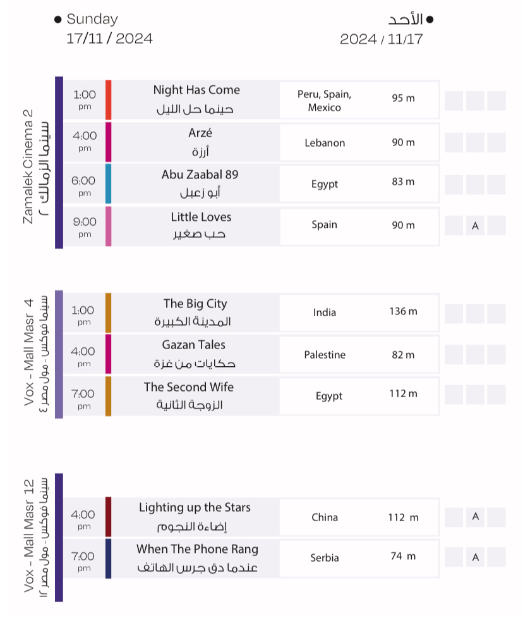Screen dimensions: 523x618
Task: Click the red color bar beside Night Has Come
Action: pos(109,100)
